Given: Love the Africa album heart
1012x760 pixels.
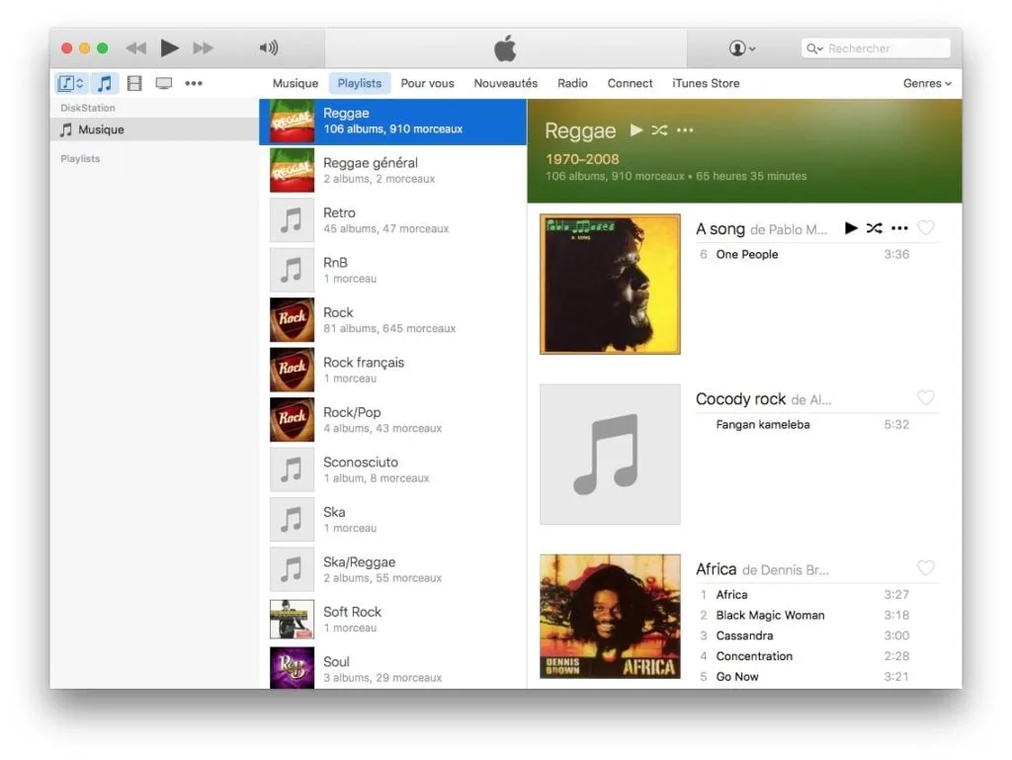Looking at the screenshot, I should [x=925, y=568].
